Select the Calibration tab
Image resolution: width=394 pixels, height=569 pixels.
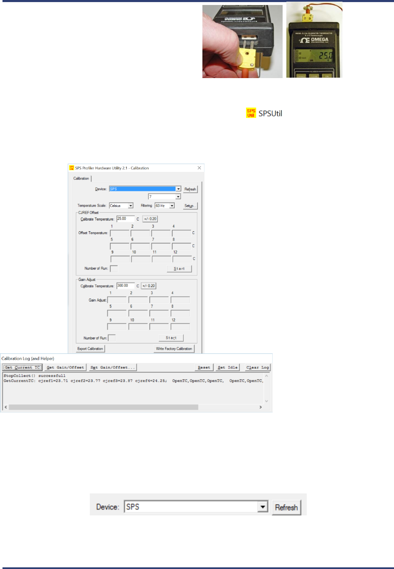pos(81,179)
